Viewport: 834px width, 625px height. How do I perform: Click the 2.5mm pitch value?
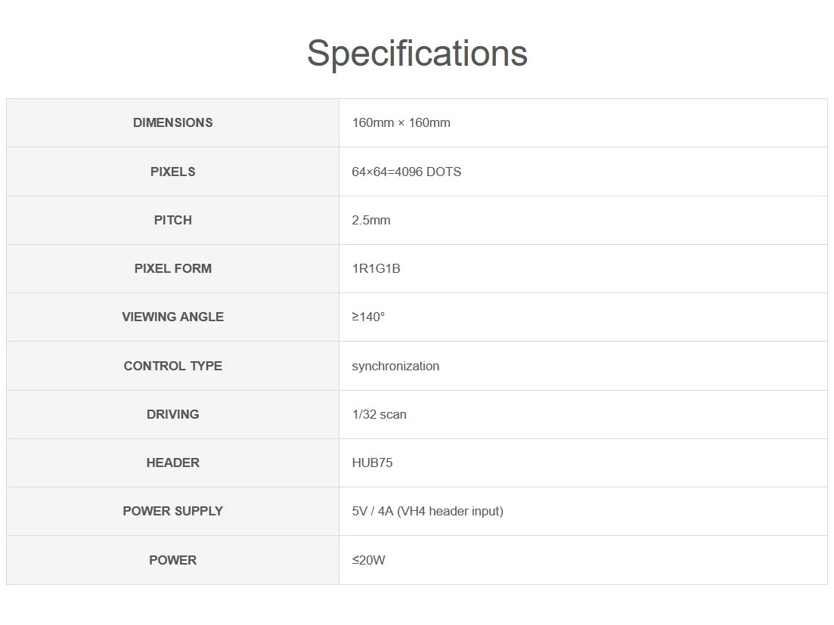pyautogui.click(x=371, y=220)
